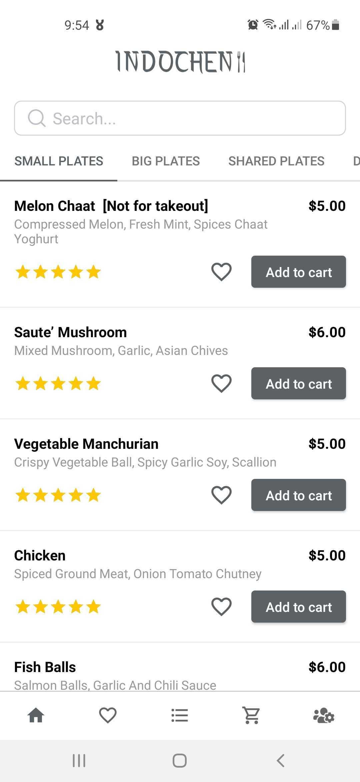Toggle favorite heart for Saute' Mushroom
Image resolution: width=360 pixels, height=782 pixels.
pyautogui.click(x=221, y=383)
